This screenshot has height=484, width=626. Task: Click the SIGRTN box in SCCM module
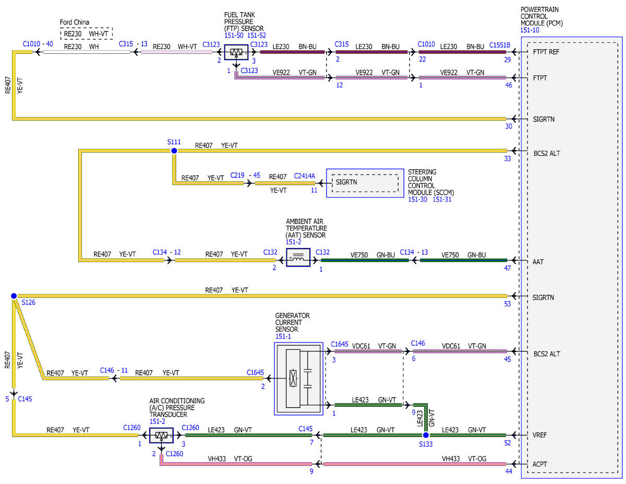click(x=365, y=183)
